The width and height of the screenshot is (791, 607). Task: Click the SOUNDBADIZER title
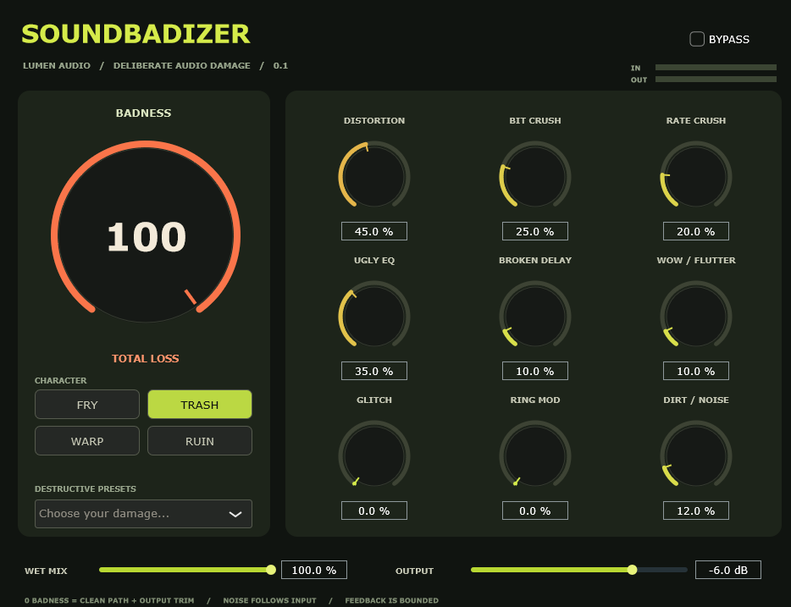click(x=136, y=34)
